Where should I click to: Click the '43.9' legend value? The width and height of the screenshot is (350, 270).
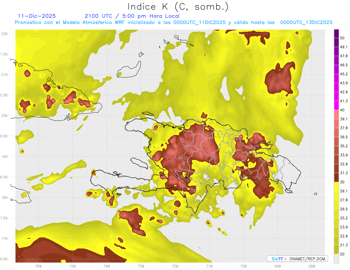pyautogui.click(x=344, y=83)
